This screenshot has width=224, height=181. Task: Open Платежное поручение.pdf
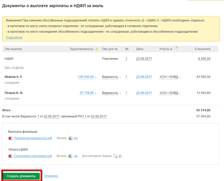coord(33,156)
